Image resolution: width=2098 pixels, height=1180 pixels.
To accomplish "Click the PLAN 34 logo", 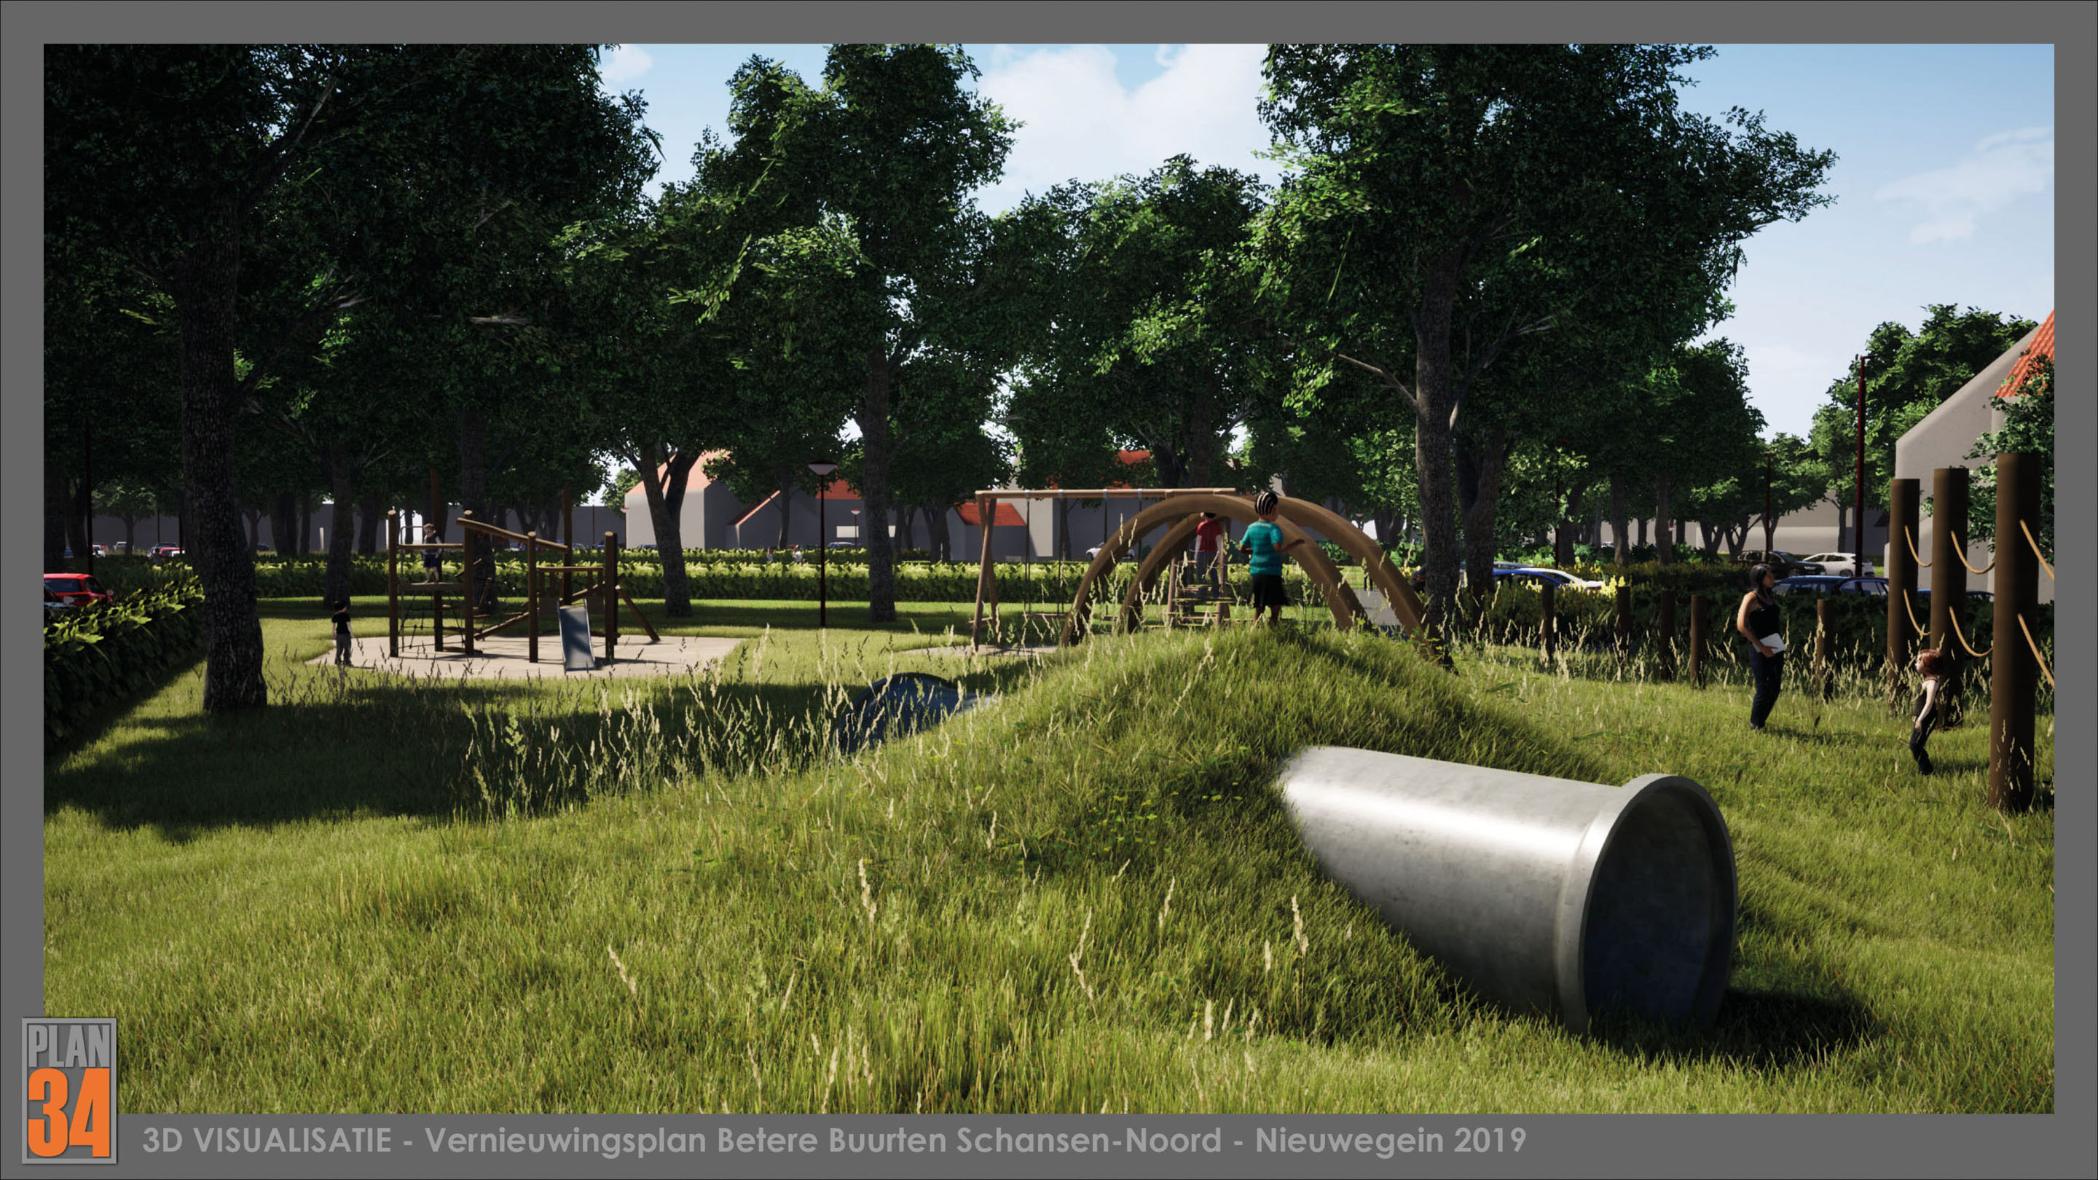I will 69,1090.
